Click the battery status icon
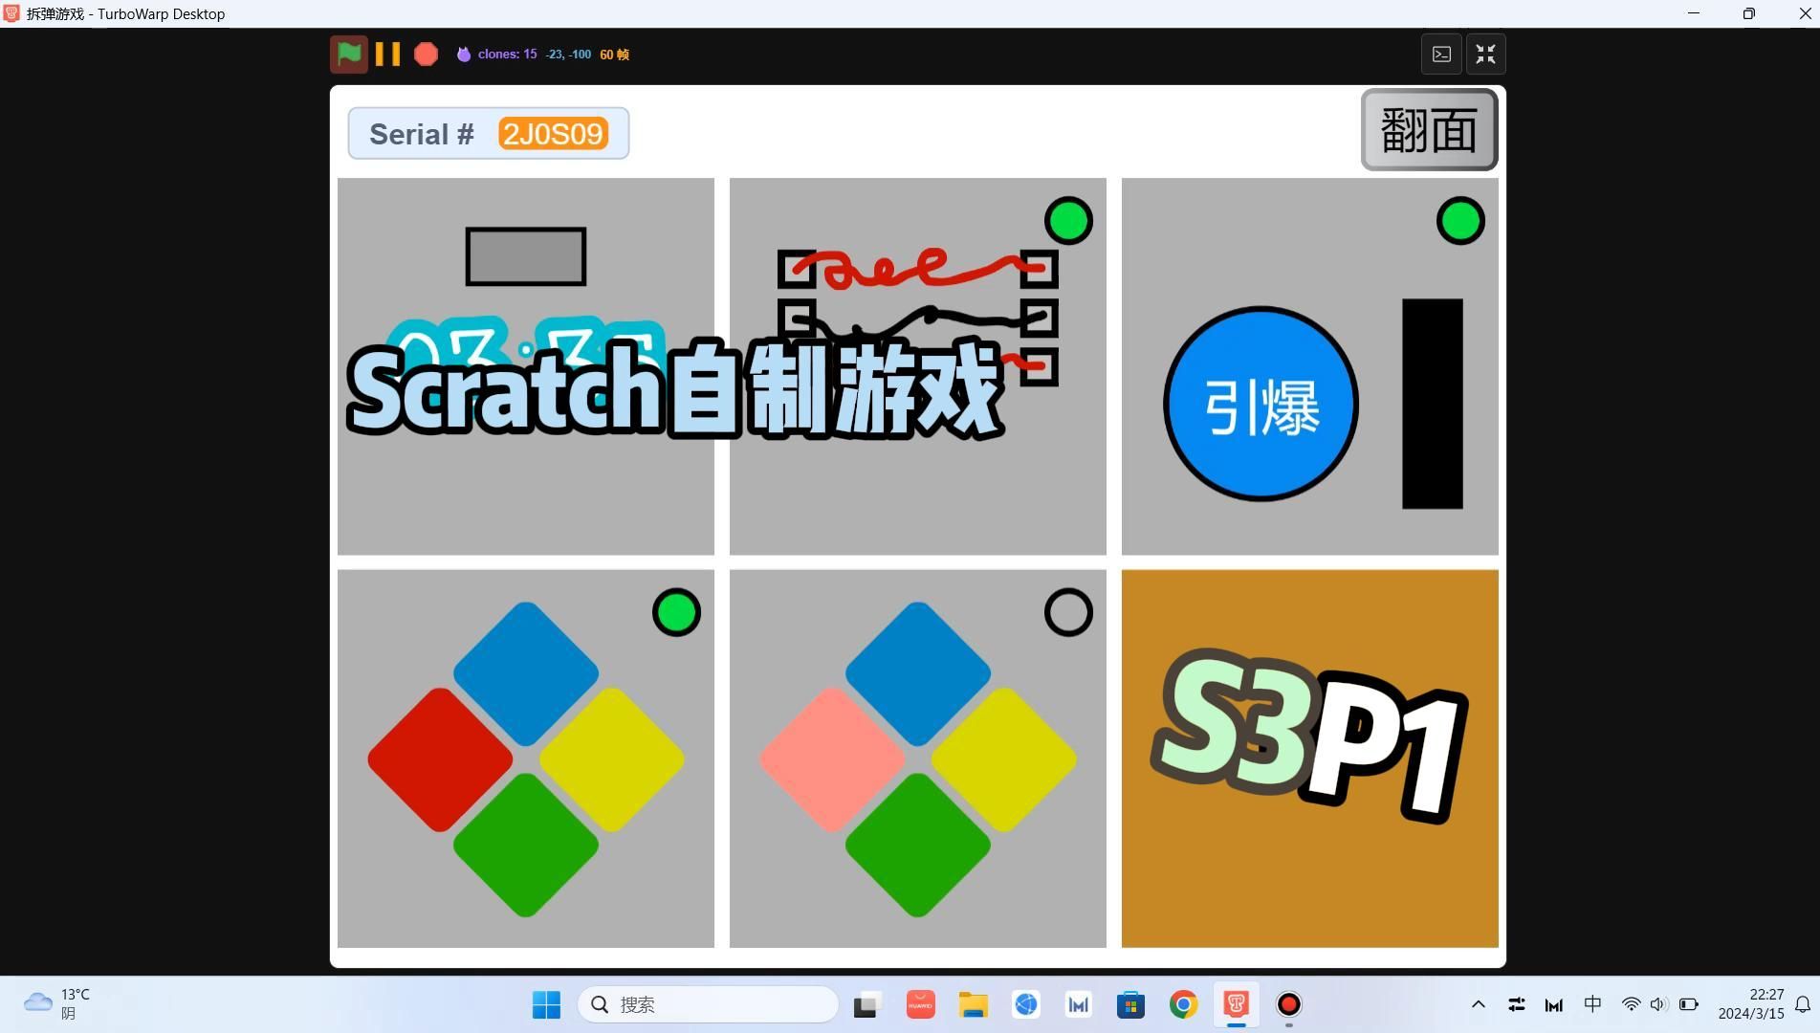The height and width of the screenshot is (1033, 1820). coord(1689,1004)
